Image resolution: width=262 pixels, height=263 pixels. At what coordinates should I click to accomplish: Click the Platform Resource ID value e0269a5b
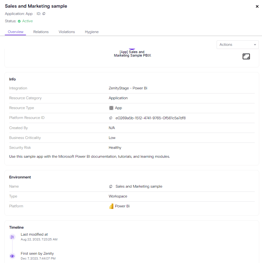pyautogui.click(x=151, y=118)
